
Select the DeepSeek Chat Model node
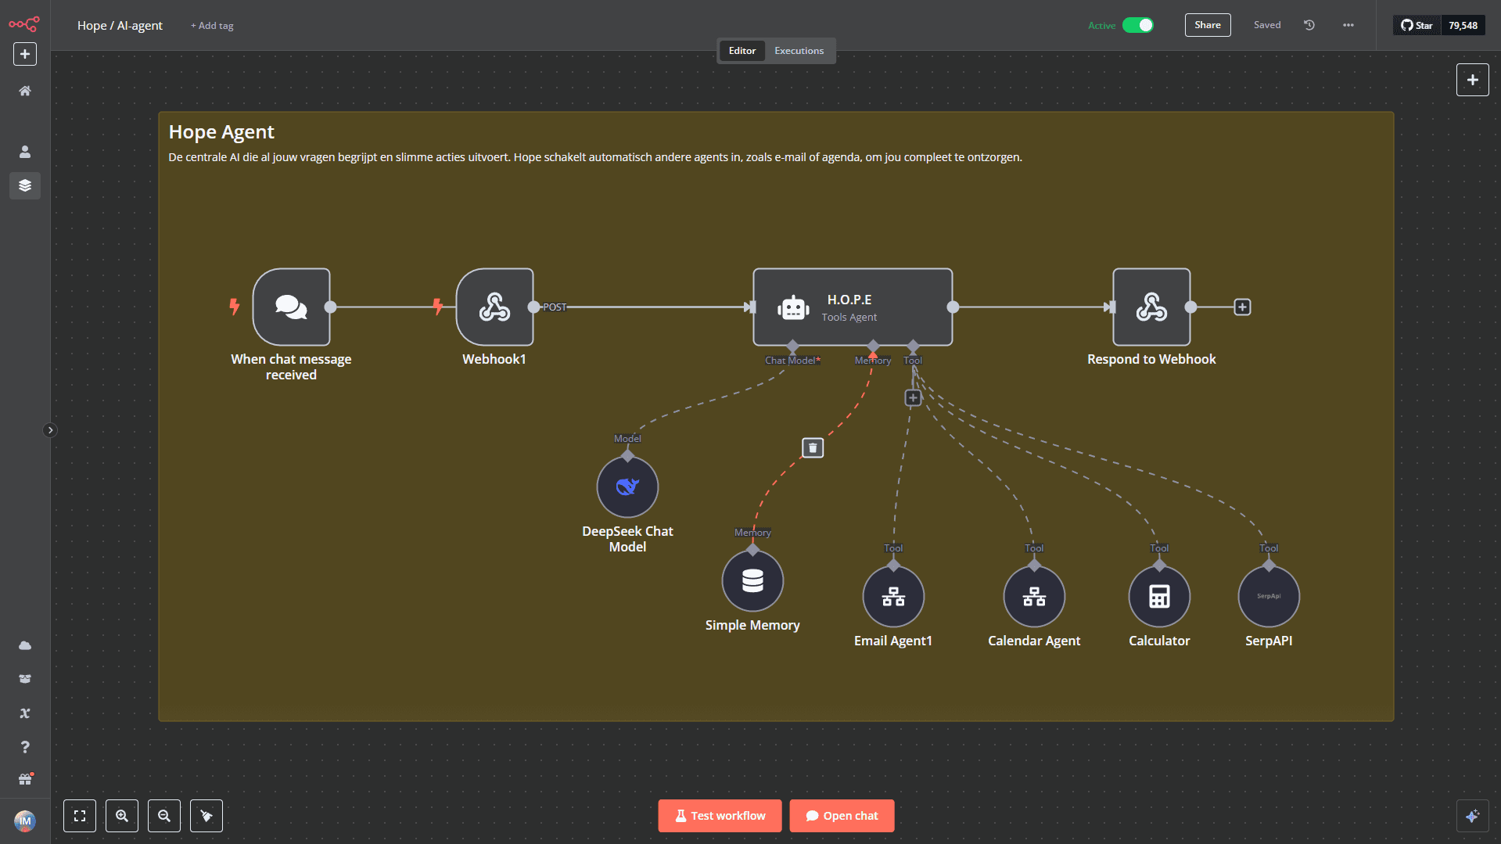point(627,487)
